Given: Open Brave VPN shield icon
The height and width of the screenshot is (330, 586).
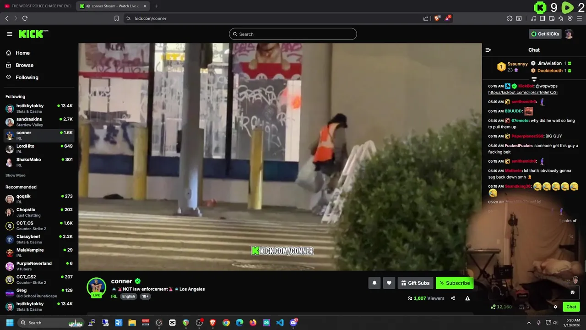Looking at the screenshot, I should 570,18.
